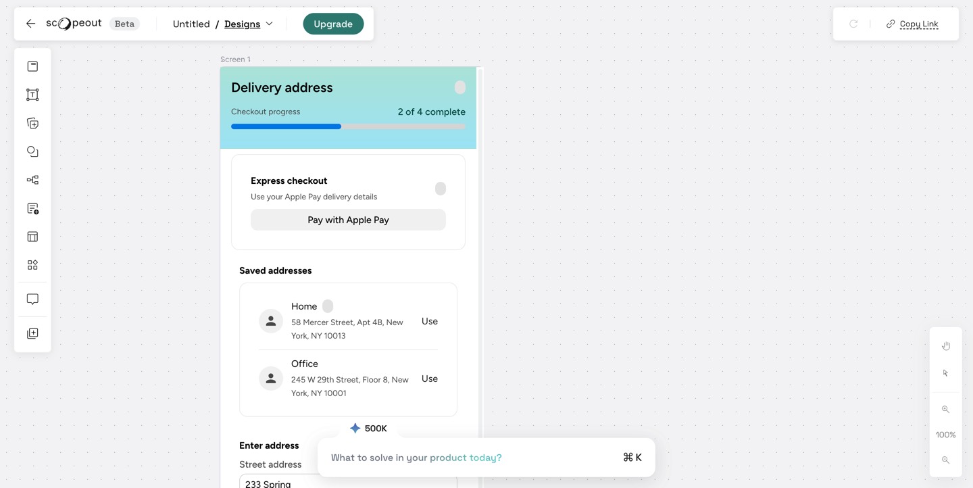Click the Express checkout heading
Screen dimensions: 973x488
point(289,180)
